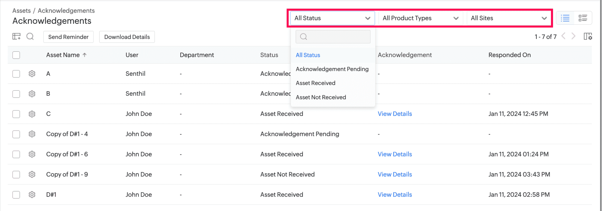Select Asset Not Received filter option

(x=321, y=97)
